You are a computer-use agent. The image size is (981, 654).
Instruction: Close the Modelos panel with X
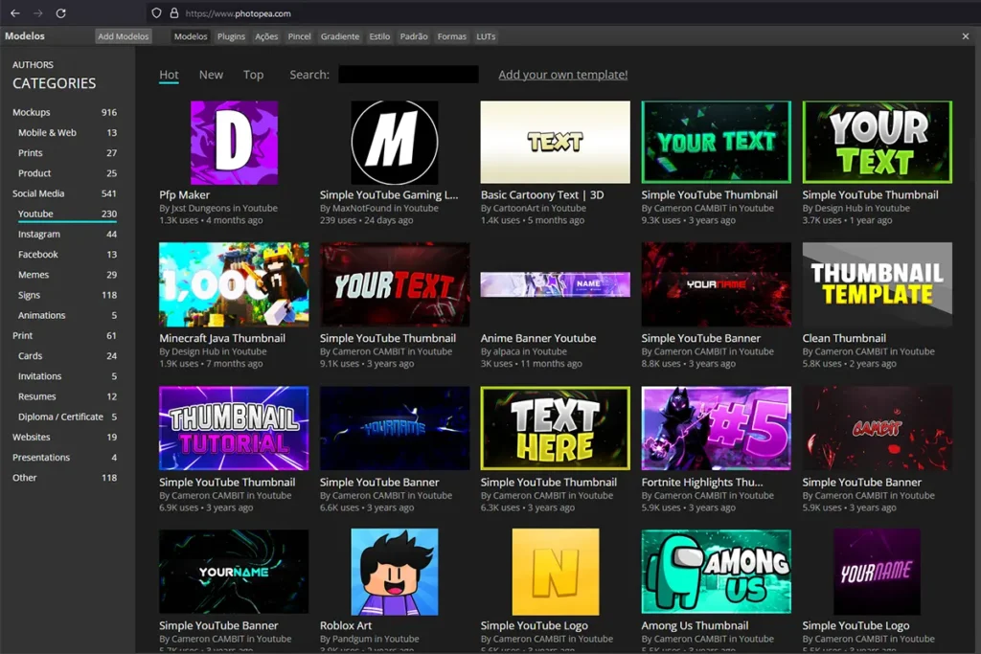[966, 36]
